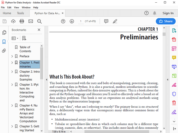Open the Protect shield tool

[x=174, y=94]
